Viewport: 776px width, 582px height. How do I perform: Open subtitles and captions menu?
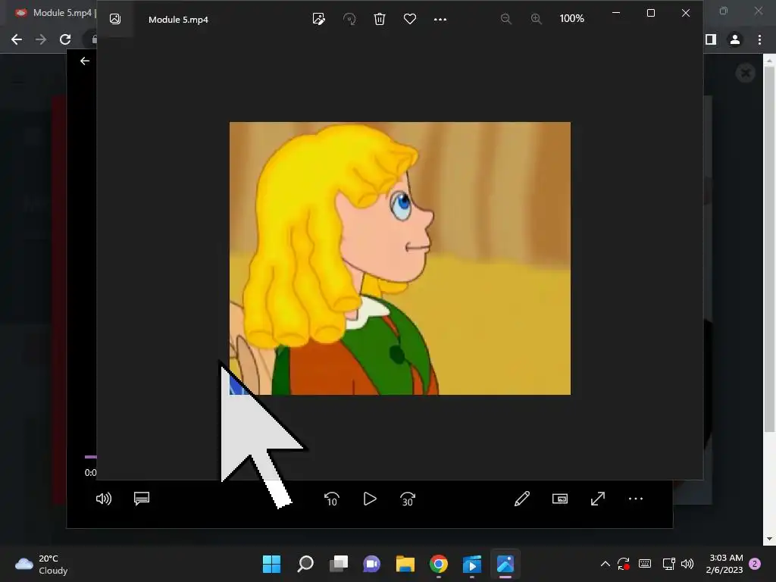coord(142,498)
